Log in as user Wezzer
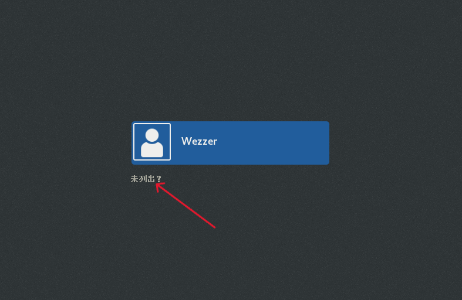The image size is (462, 300). click(x=230, y=143)
